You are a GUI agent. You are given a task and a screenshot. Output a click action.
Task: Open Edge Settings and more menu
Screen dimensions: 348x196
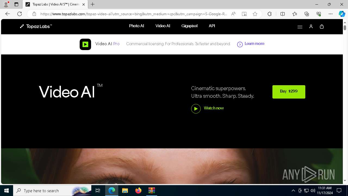click(x=331, y=14)
